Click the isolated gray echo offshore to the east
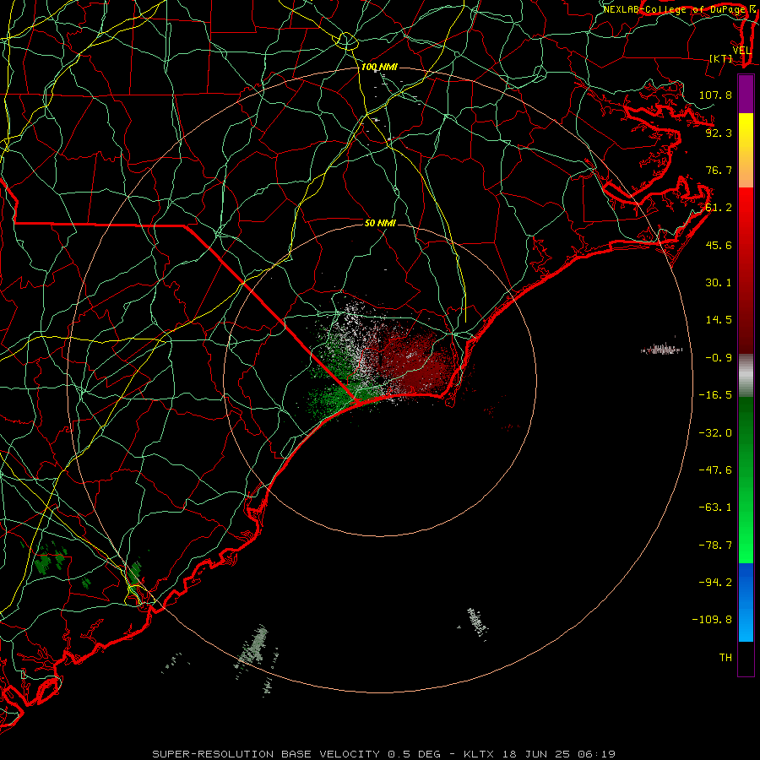The image size is (760, 760). 661,349
